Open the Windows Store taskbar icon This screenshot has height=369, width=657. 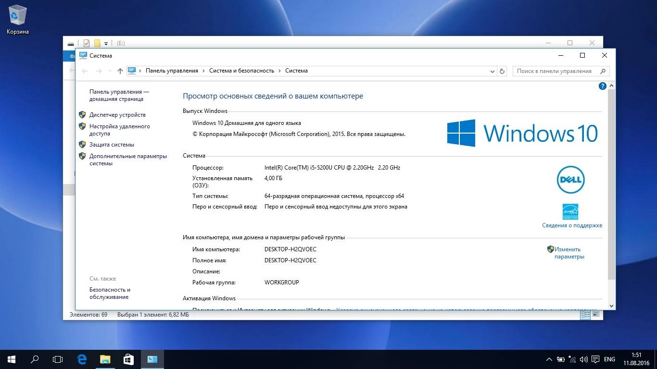128,359
